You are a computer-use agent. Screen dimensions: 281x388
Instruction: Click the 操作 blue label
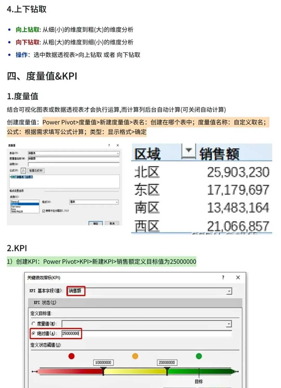[x=22, y=55]
